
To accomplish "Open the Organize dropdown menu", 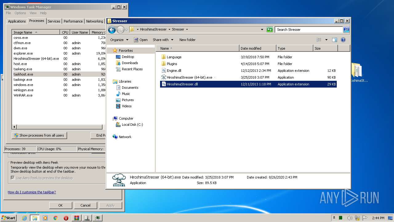I will pos(119,40).
